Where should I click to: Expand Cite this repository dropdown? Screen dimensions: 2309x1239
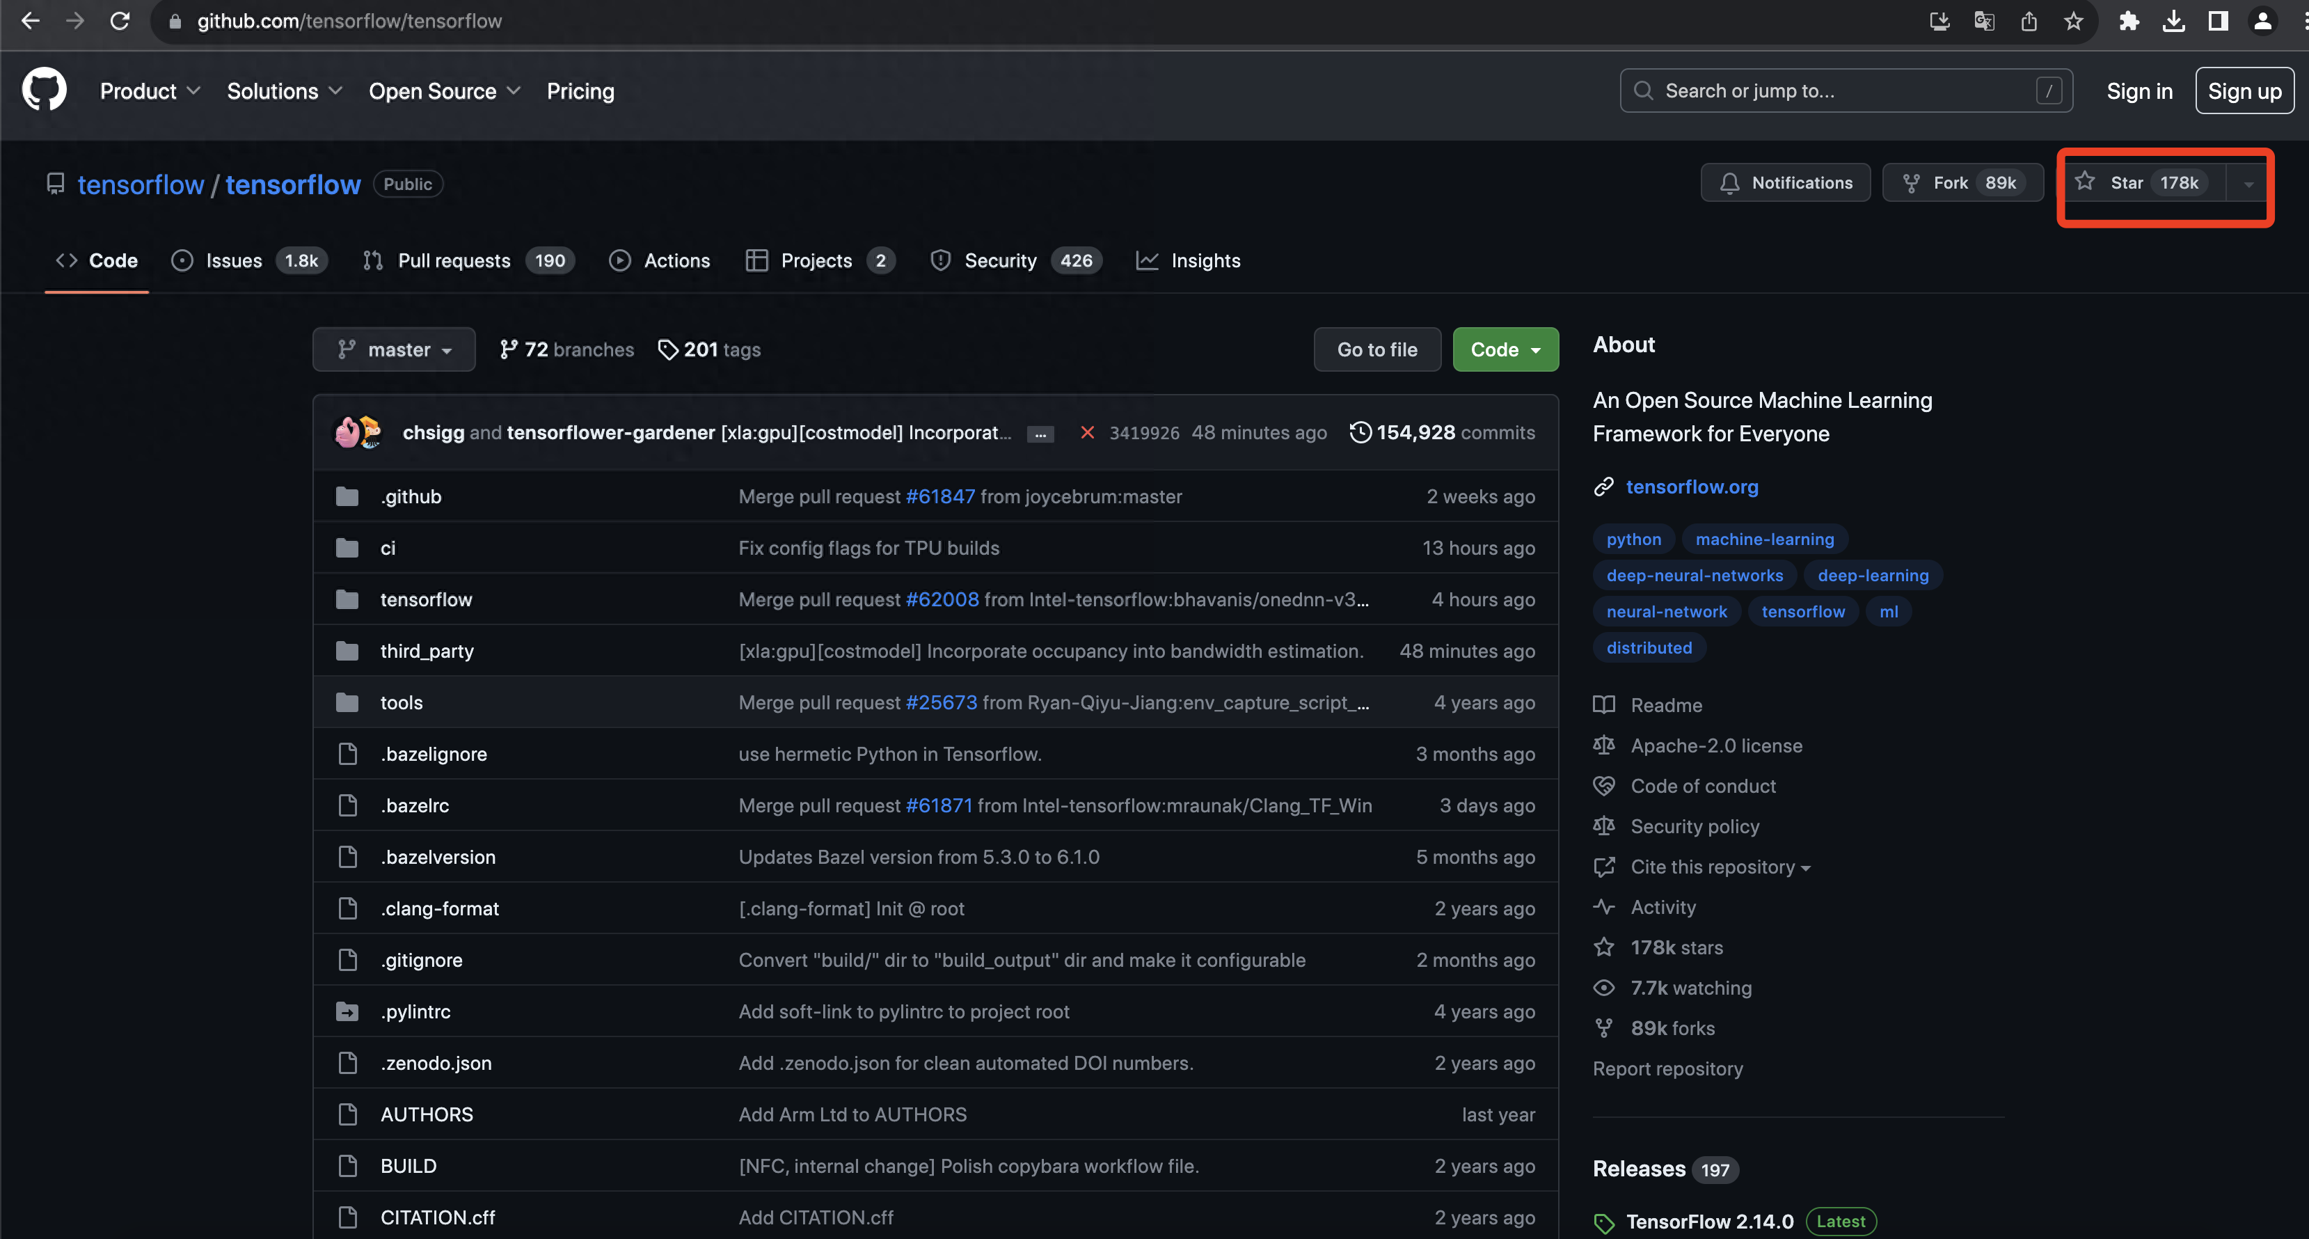point(1720,867)
